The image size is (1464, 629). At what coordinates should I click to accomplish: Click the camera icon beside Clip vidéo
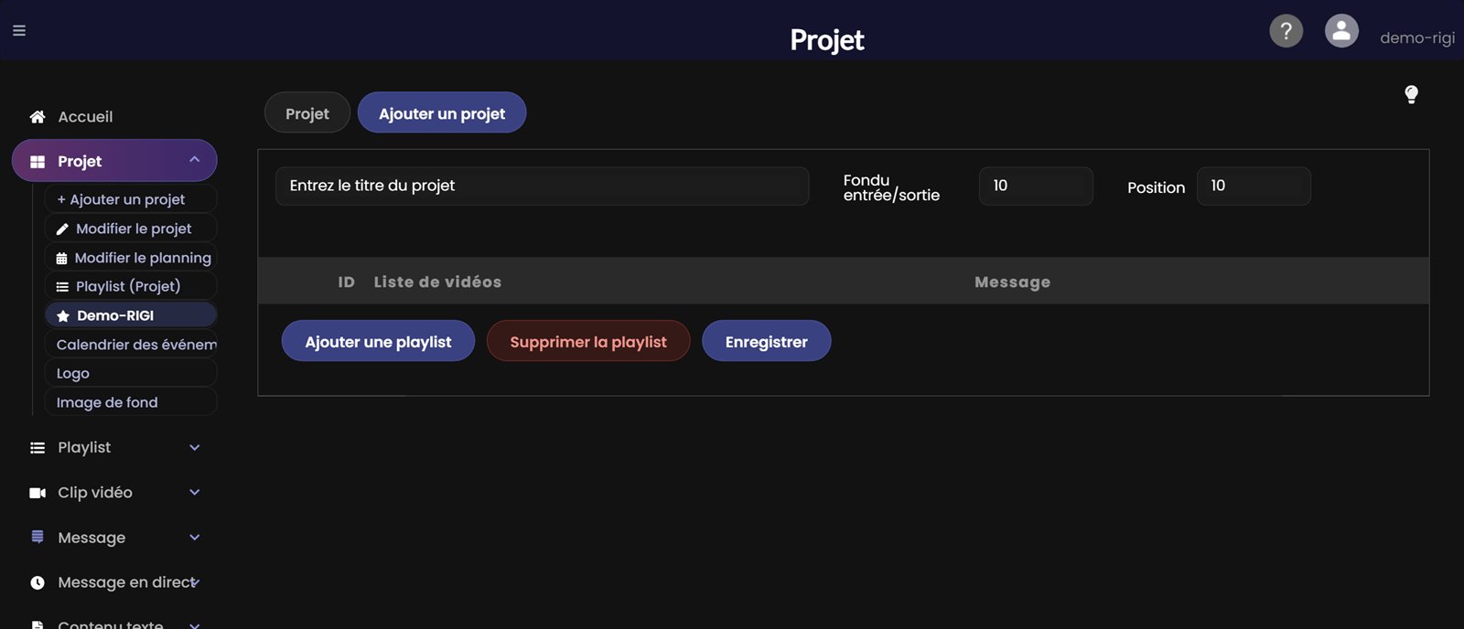point(38,493)
